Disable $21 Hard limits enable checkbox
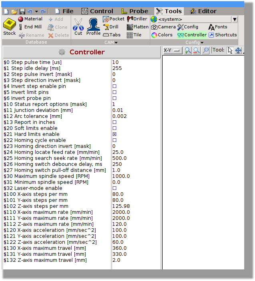Viewport: 255px width, 281px height. pos(114,134)
